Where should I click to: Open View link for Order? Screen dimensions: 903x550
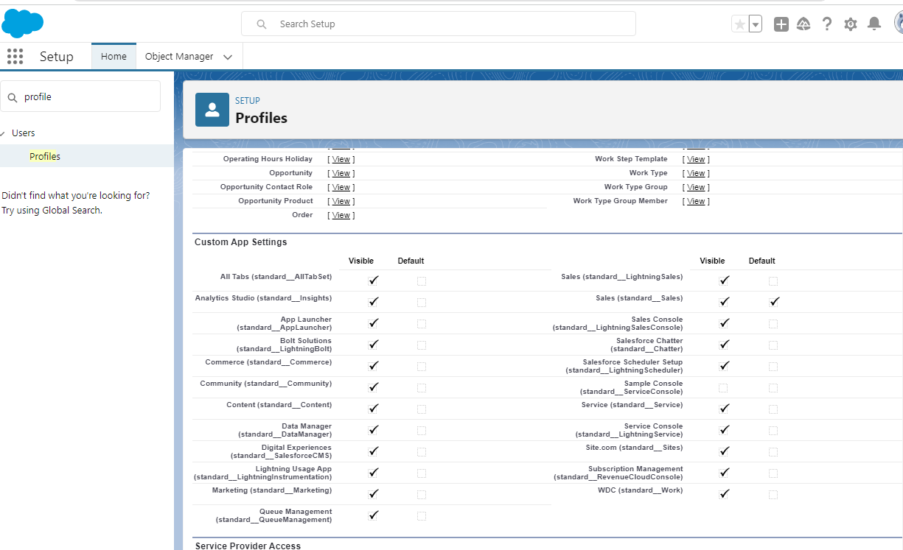coord(341,215)
